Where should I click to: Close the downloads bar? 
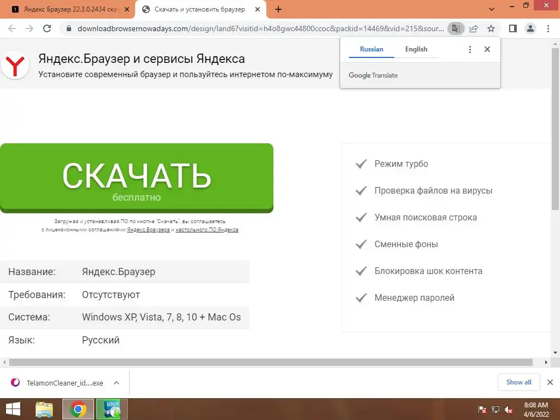(x=550, y=382)
